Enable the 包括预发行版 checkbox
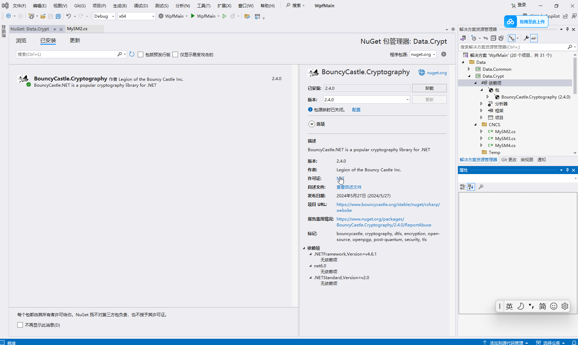The height and width of the screenshot is (345, 578). (141, 54)
